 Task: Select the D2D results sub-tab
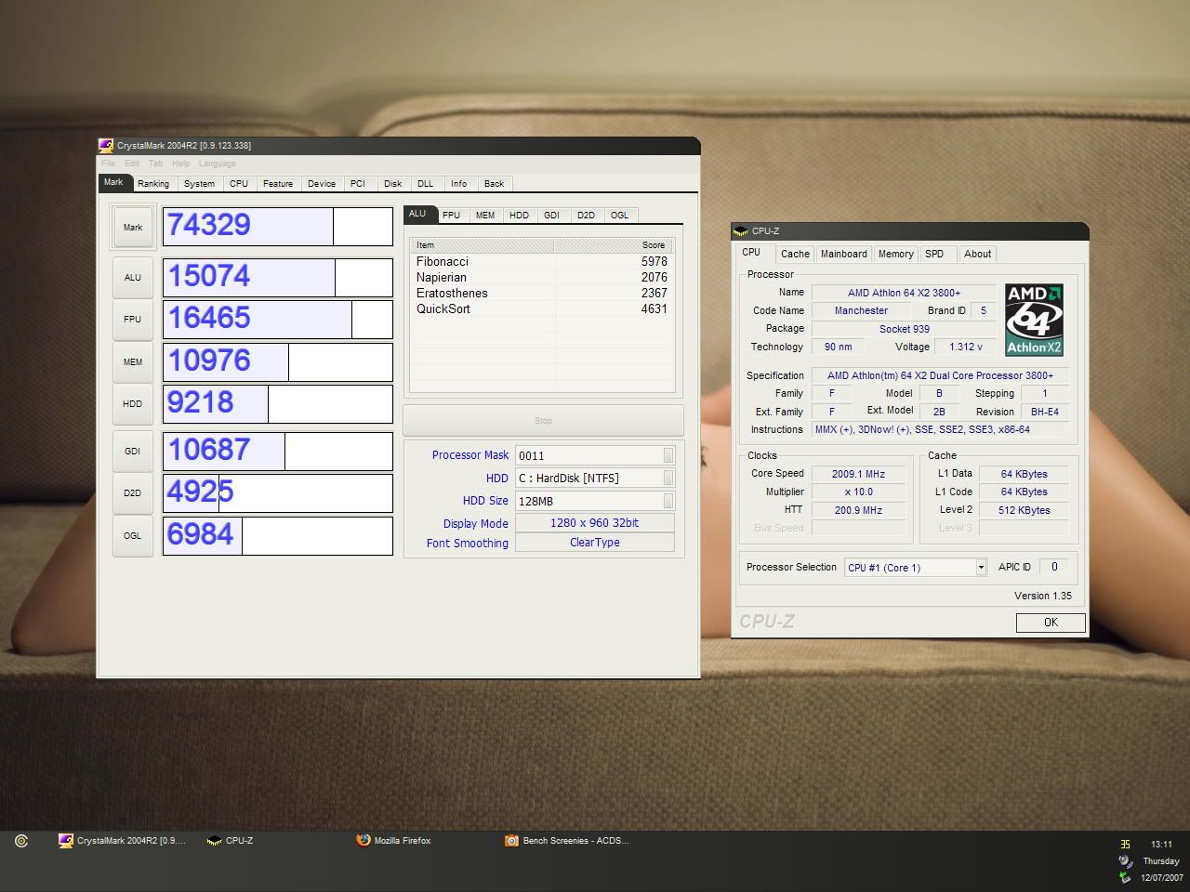(x=586, y=216)
